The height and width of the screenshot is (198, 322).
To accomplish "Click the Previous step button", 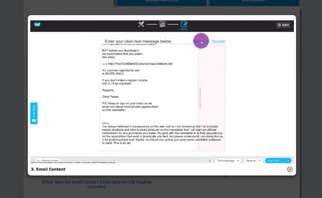I will (x=48, y=160).
